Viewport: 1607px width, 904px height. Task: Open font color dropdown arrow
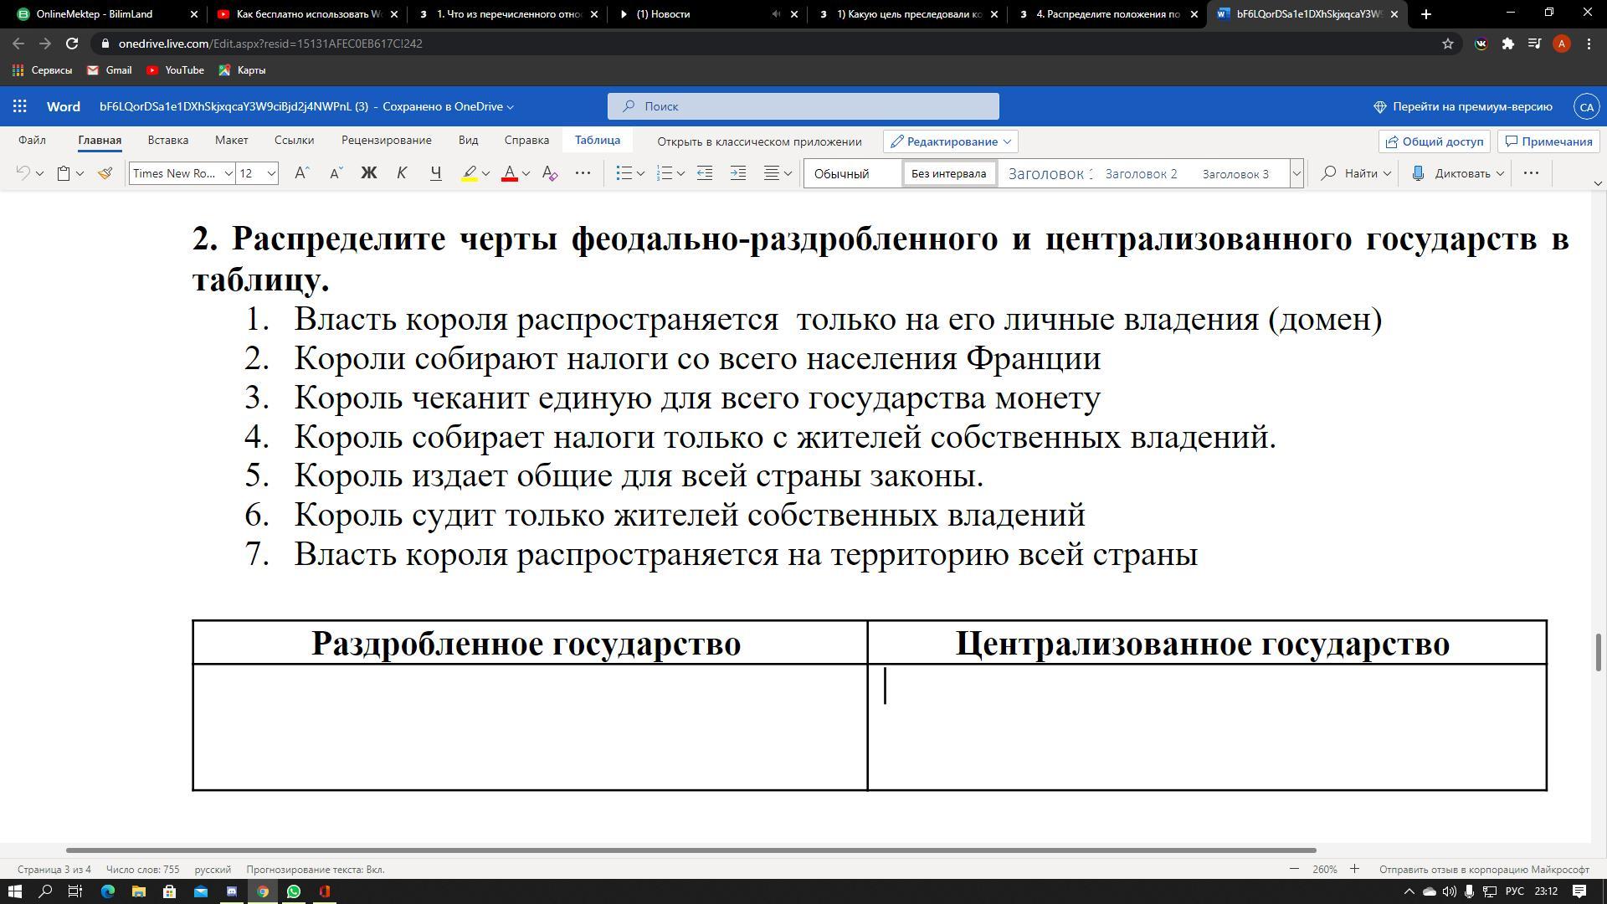[526, 173]
